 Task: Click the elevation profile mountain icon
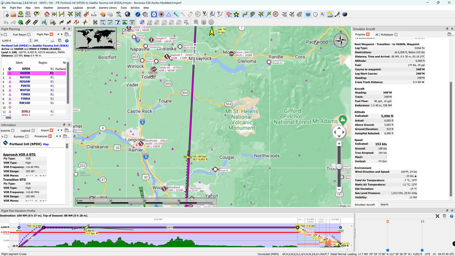point(125,22)
